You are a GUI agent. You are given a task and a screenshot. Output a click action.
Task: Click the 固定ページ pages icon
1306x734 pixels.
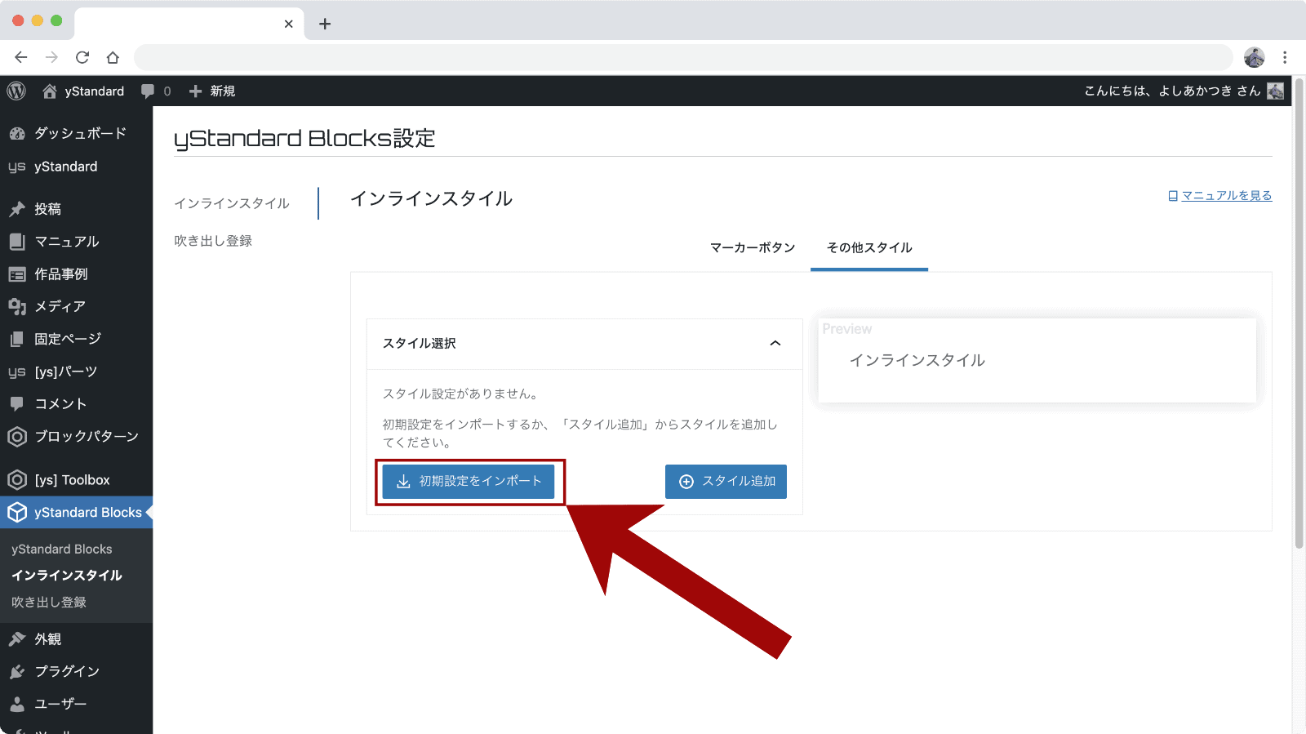click(x=17, y=339)
